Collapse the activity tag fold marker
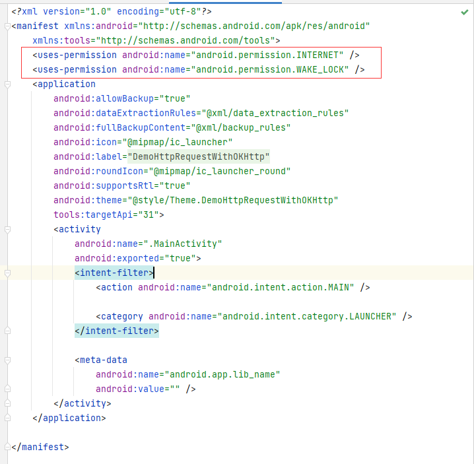This screenshot has height=464, width=474. pos(8,230)
